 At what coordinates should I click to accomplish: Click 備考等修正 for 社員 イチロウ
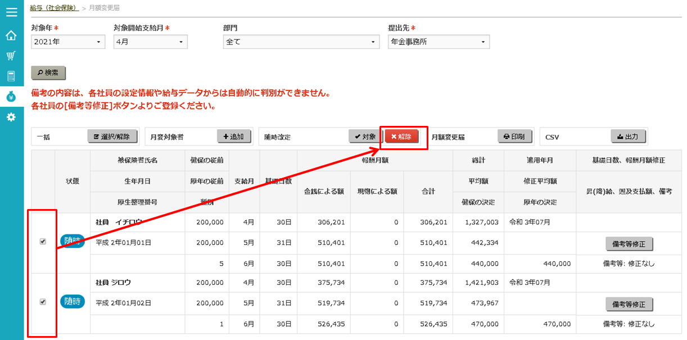629,244
